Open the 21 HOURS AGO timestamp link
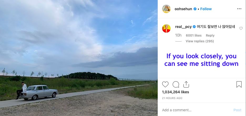The height and width of the screenshot is (116, 246). coord(172,98)
